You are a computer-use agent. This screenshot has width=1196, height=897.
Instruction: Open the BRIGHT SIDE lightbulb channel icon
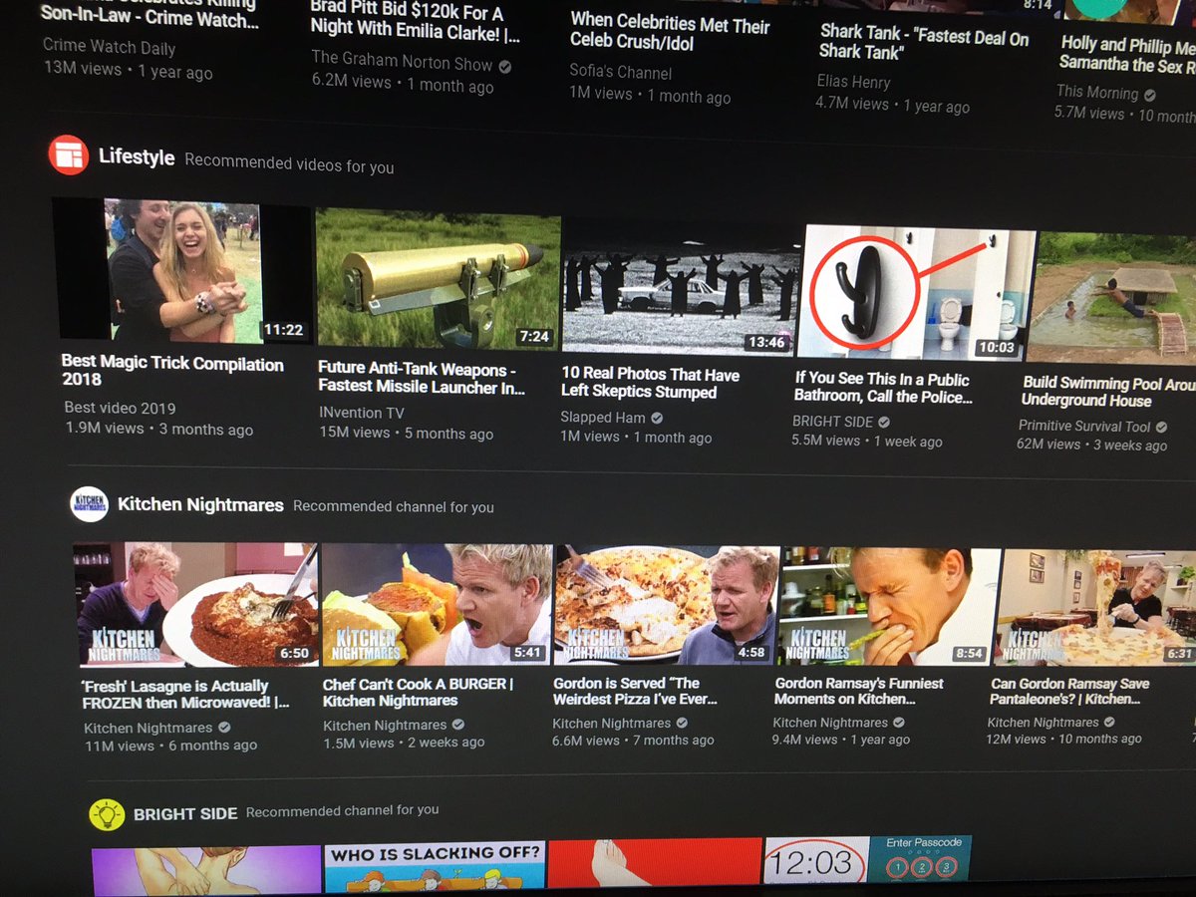[107, 814]
